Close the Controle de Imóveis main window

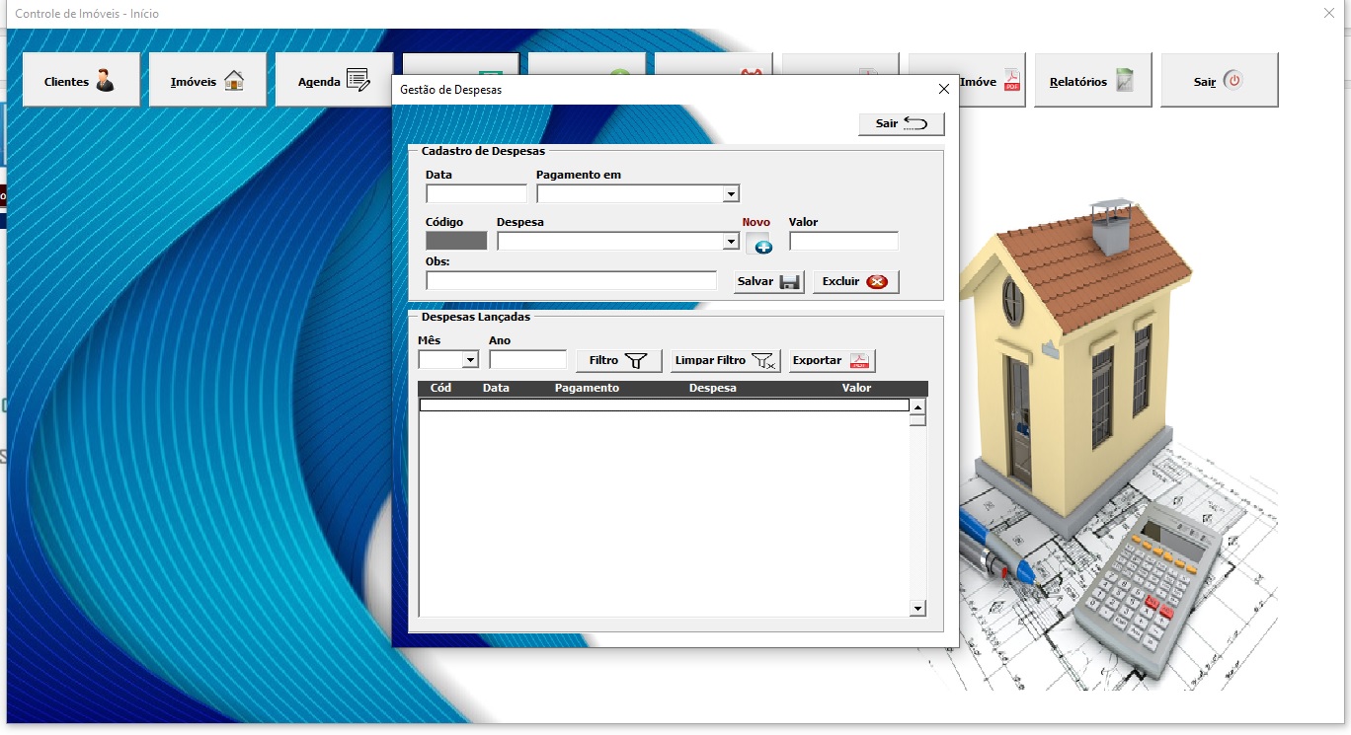1328,13
